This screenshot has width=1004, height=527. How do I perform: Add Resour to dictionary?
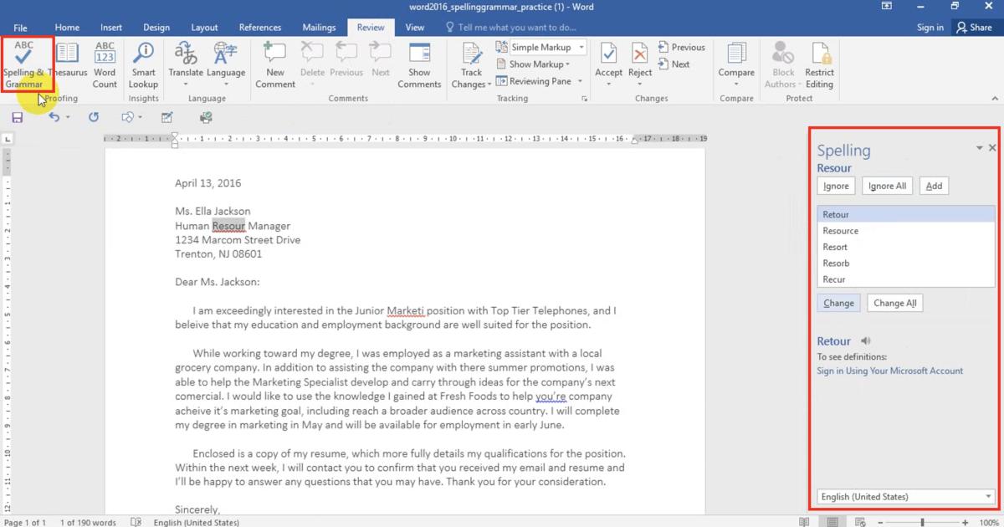[934, 186]
